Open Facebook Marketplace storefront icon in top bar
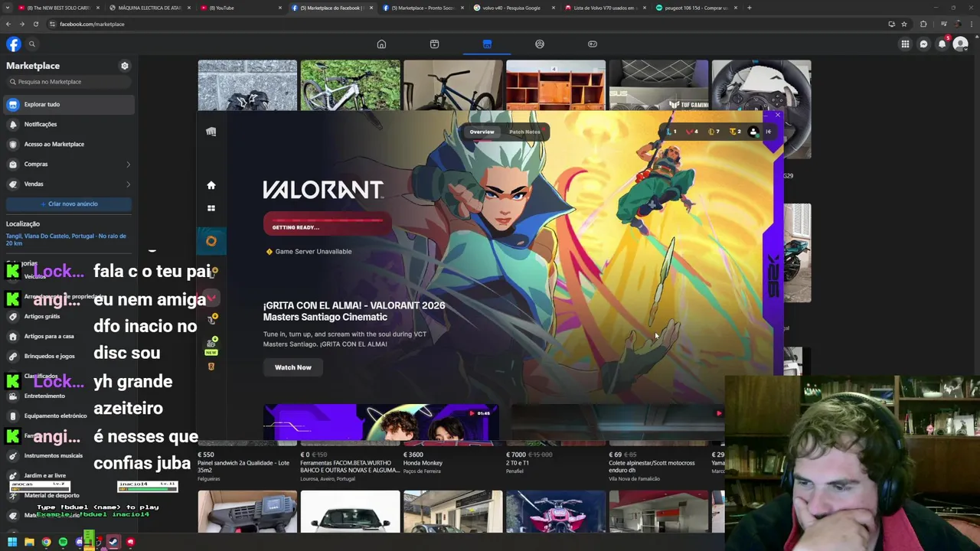Image resolution: width=980 pixels, height=551 pixels. [x=487, y=44]
